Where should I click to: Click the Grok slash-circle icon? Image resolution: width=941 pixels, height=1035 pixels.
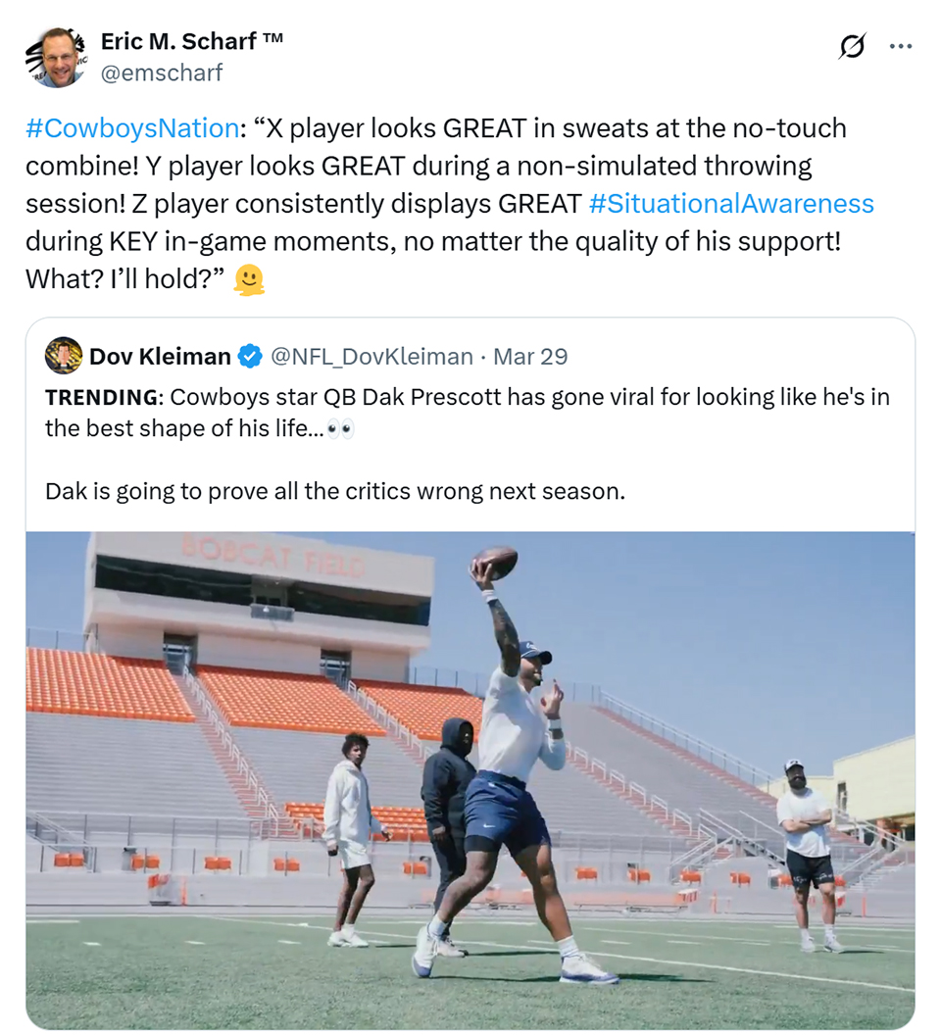pos(852,46)
